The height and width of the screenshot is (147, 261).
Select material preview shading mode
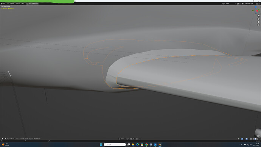[257, 139]
